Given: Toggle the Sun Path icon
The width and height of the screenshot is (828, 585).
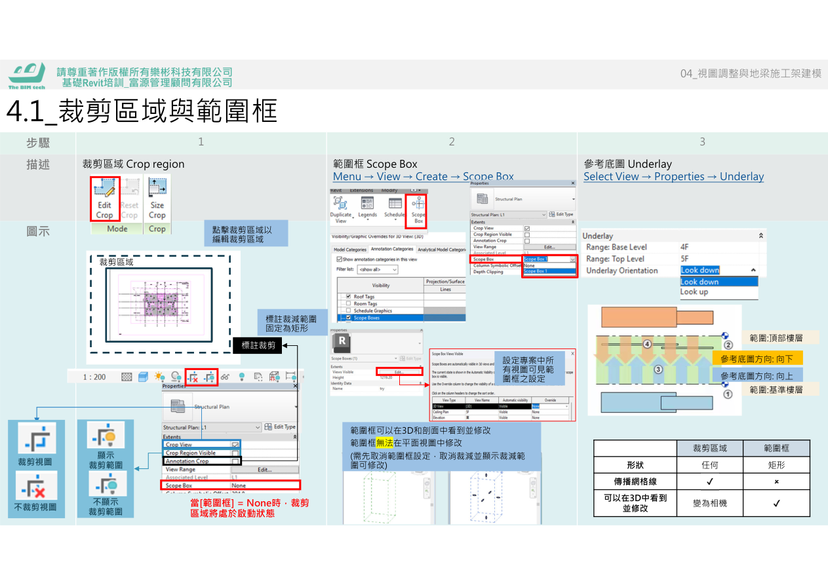Looking at the screenshot, I should [x=160, y=377].
